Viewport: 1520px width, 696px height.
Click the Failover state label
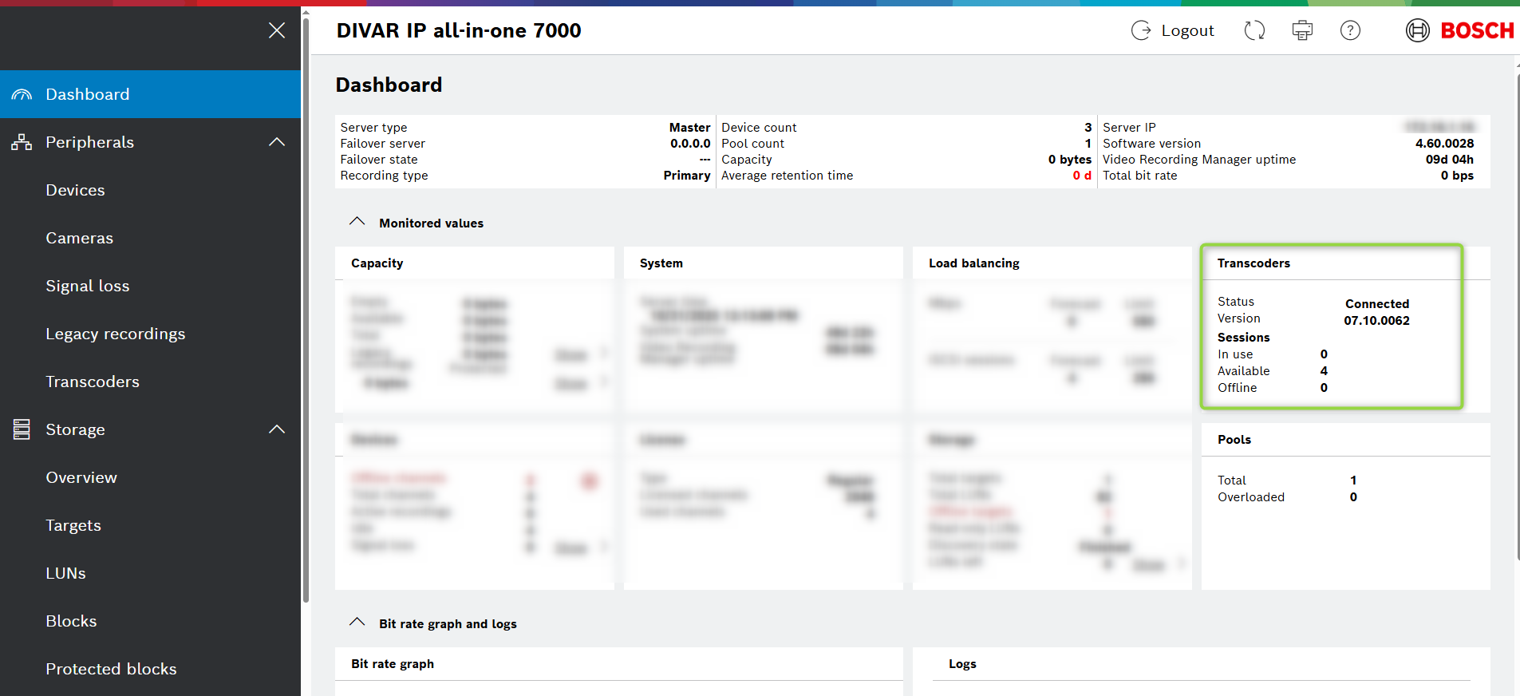point(379,160)
